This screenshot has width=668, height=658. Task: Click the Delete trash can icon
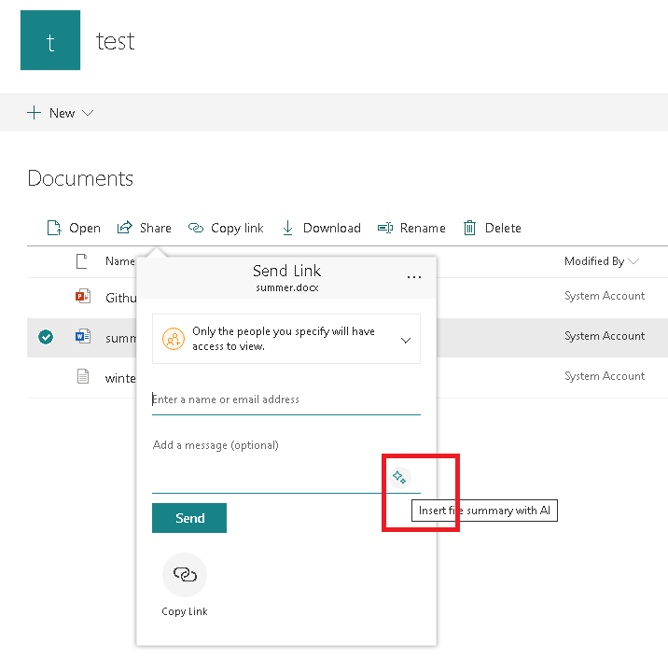coord(469,228)
